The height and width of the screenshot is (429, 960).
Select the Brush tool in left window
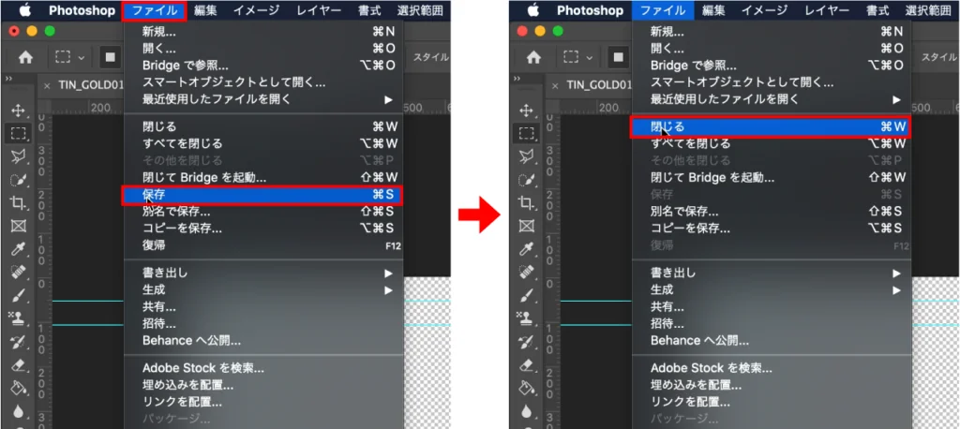tap(19, 295)
